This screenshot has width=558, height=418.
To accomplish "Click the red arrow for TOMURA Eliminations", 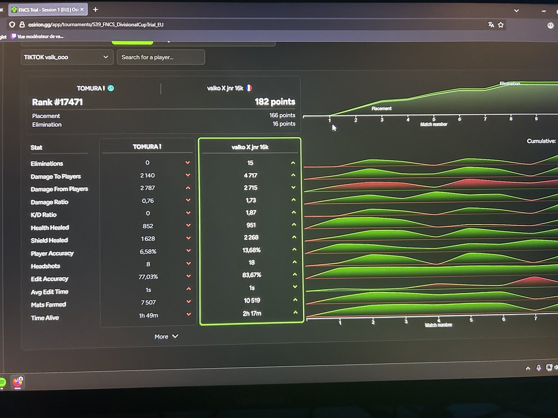I will coord(187,163).
